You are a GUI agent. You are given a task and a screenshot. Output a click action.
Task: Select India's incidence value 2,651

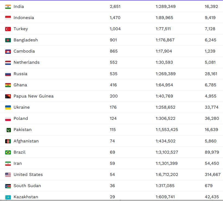click(115, 7)
